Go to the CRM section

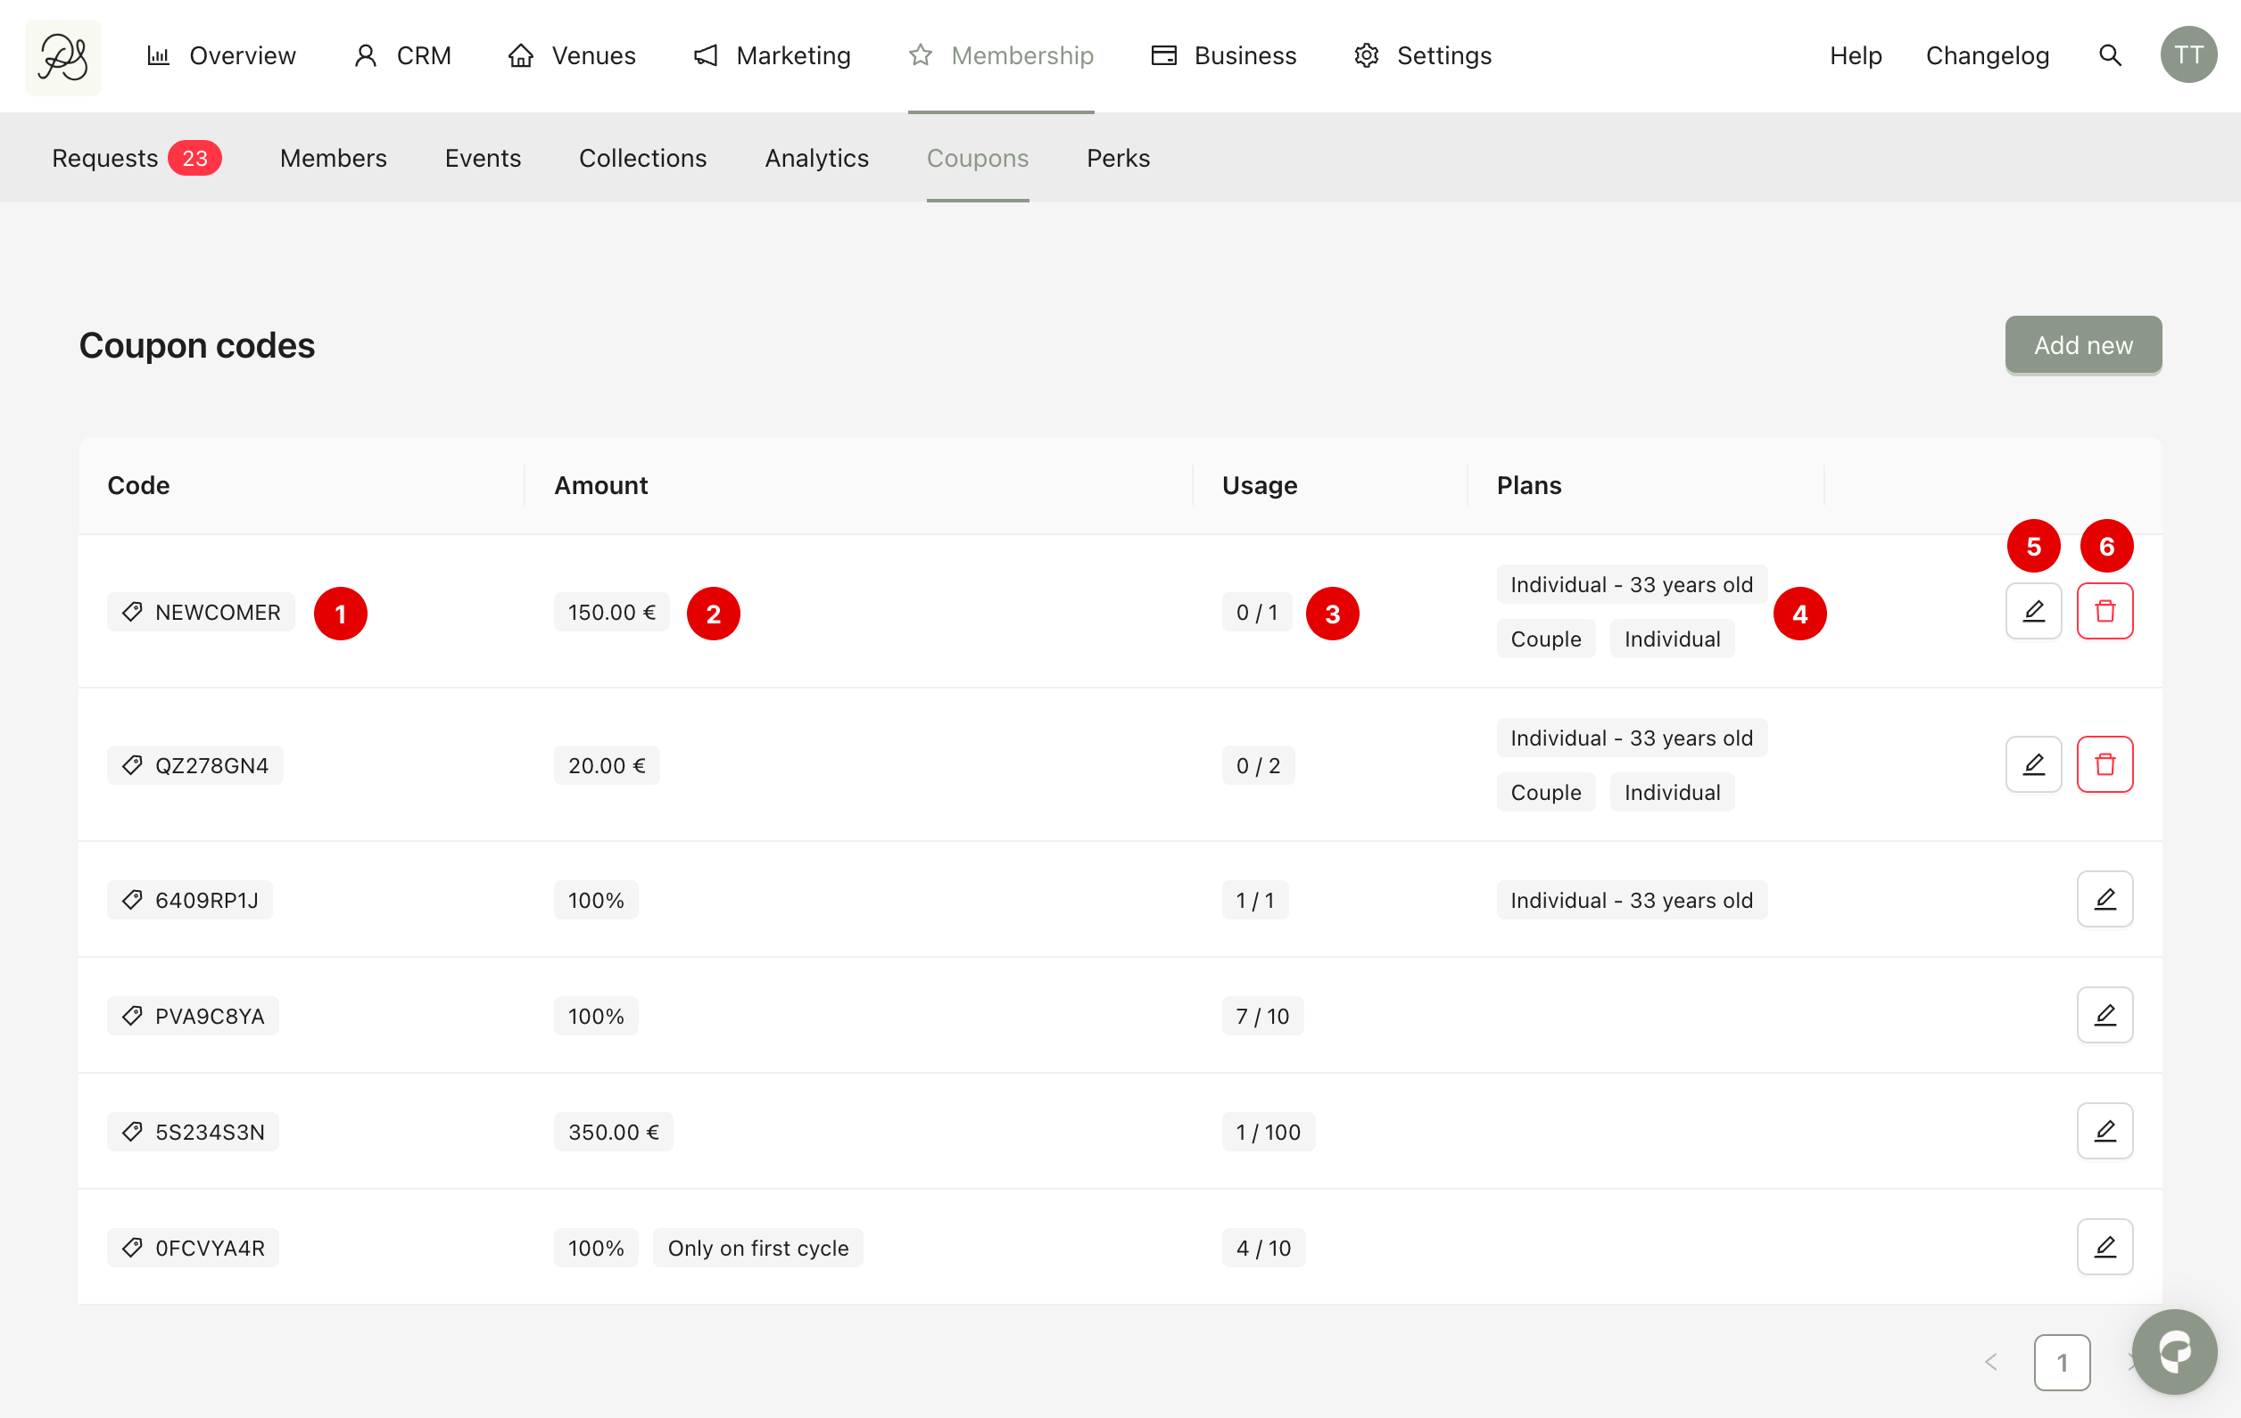click(402, 56)
